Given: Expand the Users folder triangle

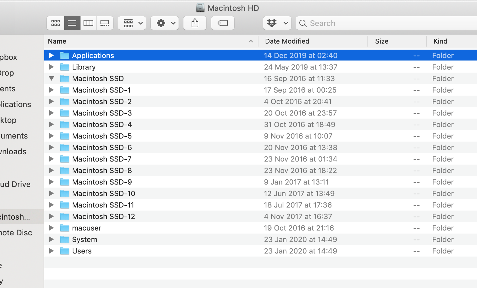Looking at the screenshot, I should click(x=51, y=251).
